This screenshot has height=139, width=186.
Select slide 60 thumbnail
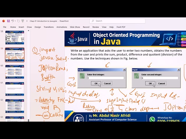pos(15,72)
